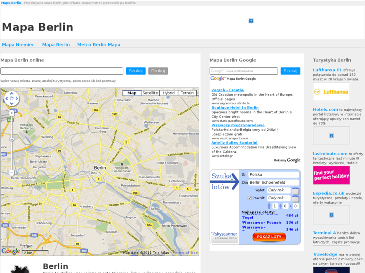Screen dimensions: 365x273
Task: Click the skyscanner logo
Action: pyautogui.click(x=224, y=235)
